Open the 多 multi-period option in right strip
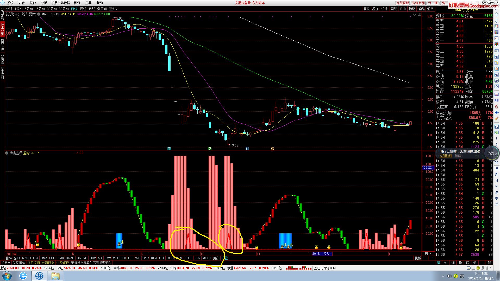 (x=497, y=192)
